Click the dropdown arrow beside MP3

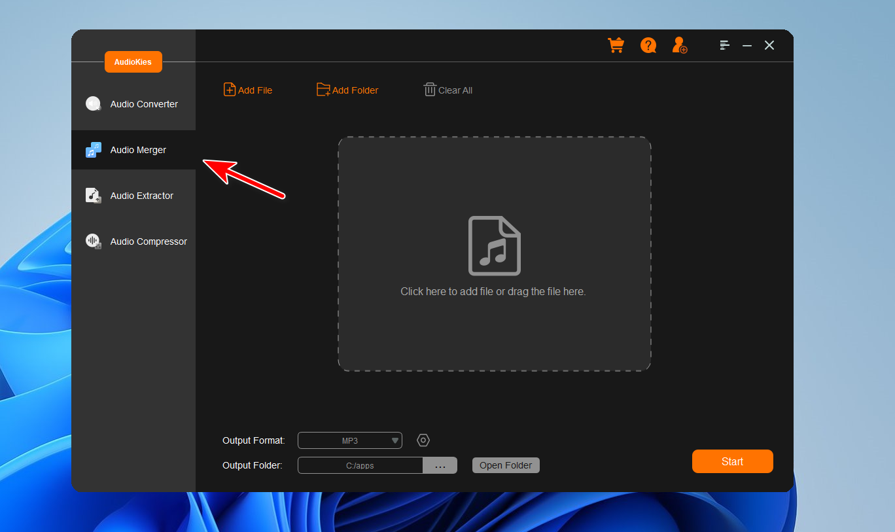pos(395,440)
